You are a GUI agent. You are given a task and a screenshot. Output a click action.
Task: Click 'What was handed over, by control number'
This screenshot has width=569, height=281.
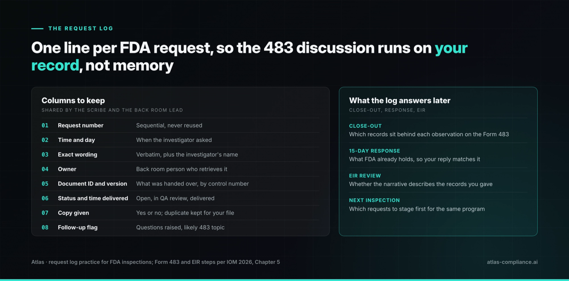192,184
